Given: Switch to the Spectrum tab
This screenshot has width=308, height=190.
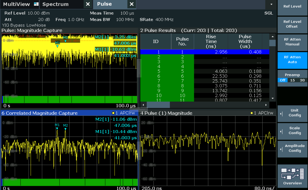Looking at the screenshot, I should [55, 4].
